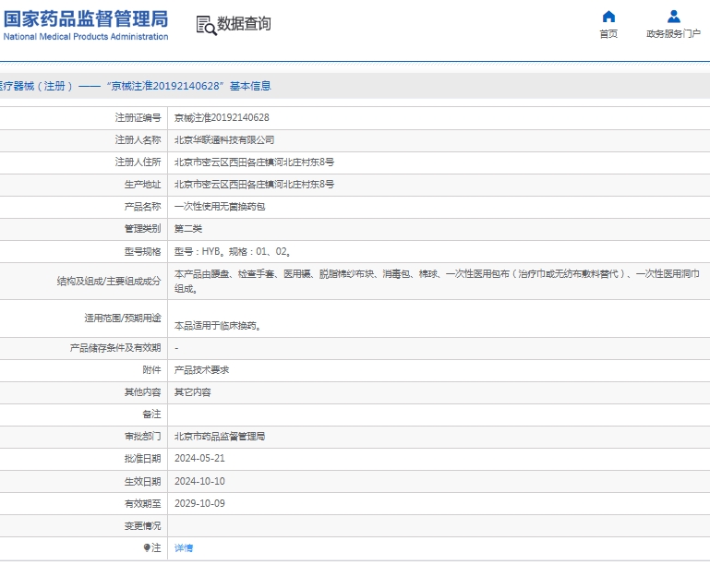
Task: Click the 国家药品监督管理局 logo
Action: (86, 19)
